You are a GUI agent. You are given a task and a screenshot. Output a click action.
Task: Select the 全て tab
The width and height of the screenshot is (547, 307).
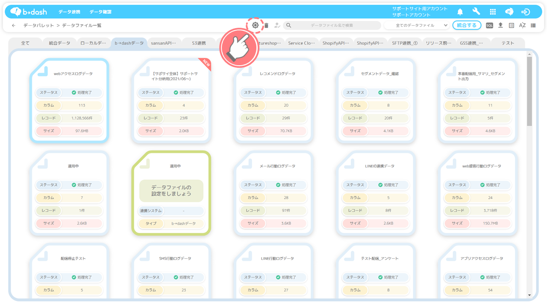[25, 43]
